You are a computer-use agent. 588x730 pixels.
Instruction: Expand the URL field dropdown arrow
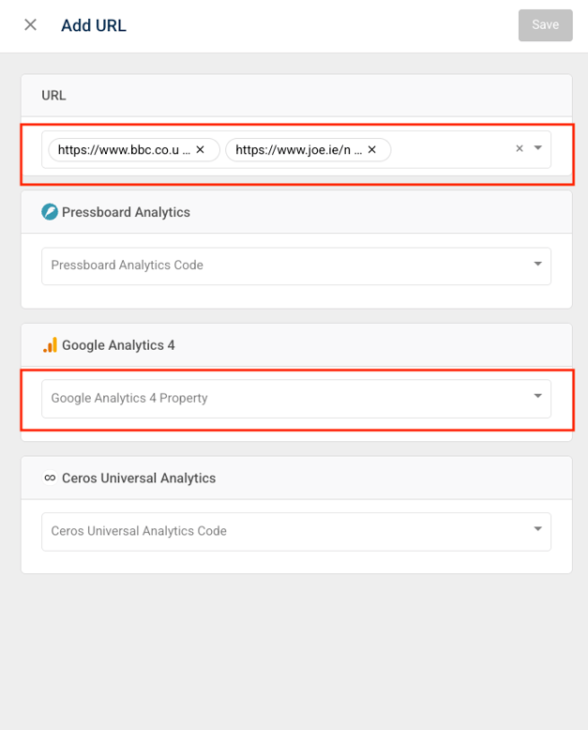[538, 148]
